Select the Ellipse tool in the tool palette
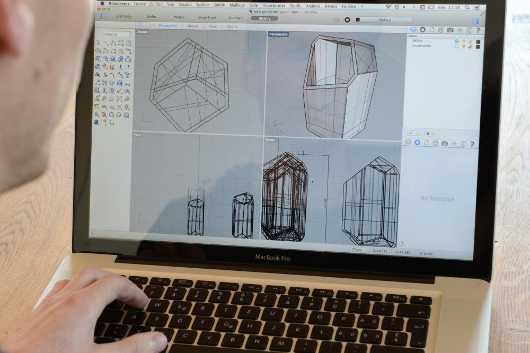Viewport: 530px width, 353px height. point(98,51)
